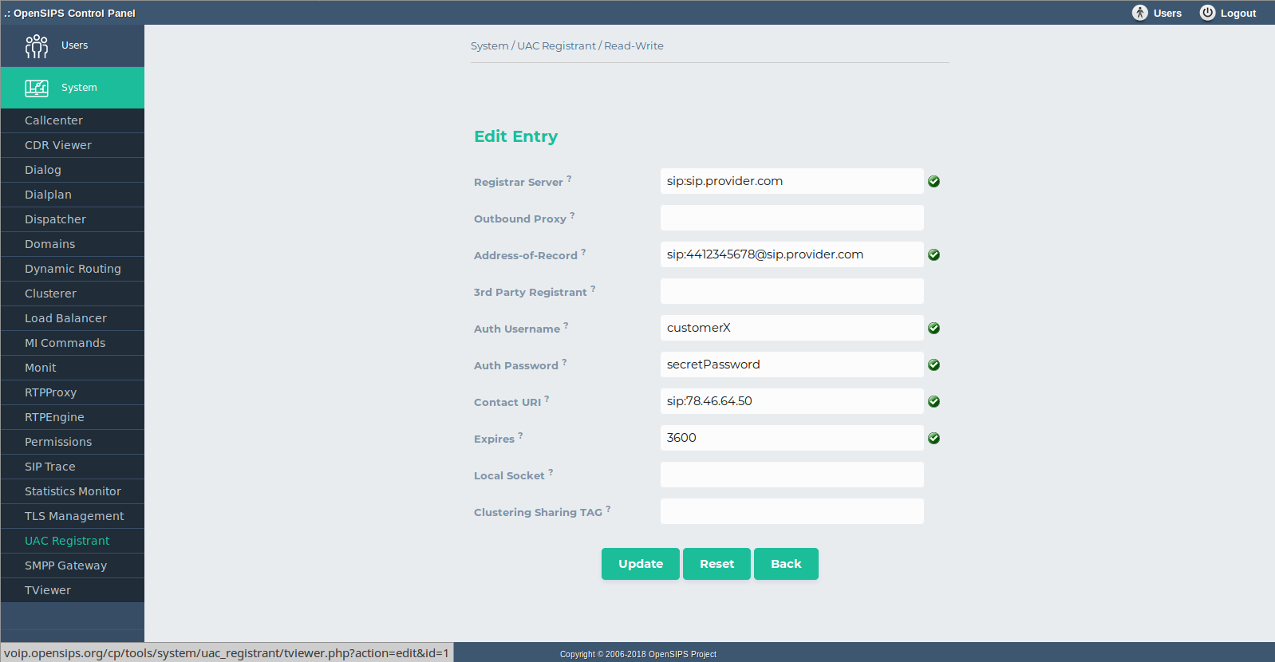Select Dialplan menu item
1275x662 pixels.
click(x=73, y=195)
